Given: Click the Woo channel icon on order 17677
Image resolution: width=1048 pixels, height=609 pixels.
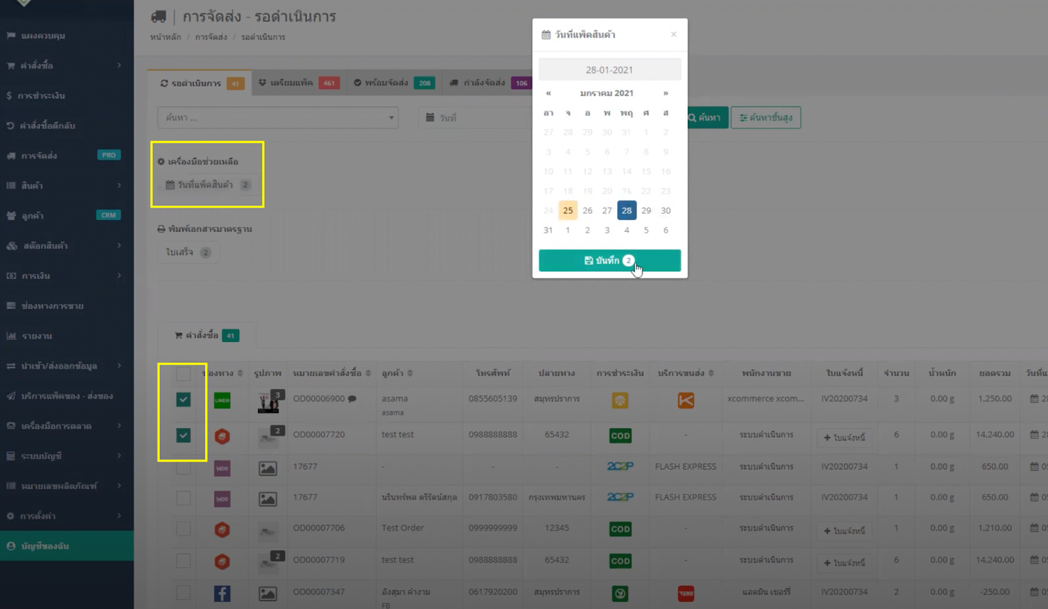Looking at the screenshot, I should point(221,466).
